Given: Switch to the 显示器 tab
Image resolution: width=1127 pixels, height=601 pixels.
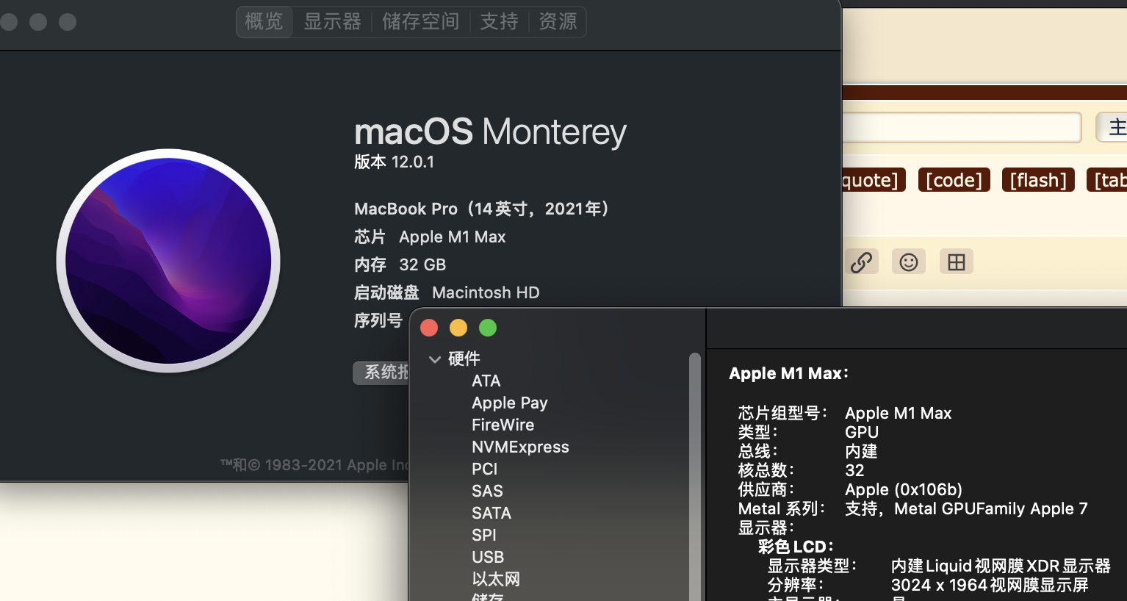Looking at the screenshot, I should tap(332, 21).
